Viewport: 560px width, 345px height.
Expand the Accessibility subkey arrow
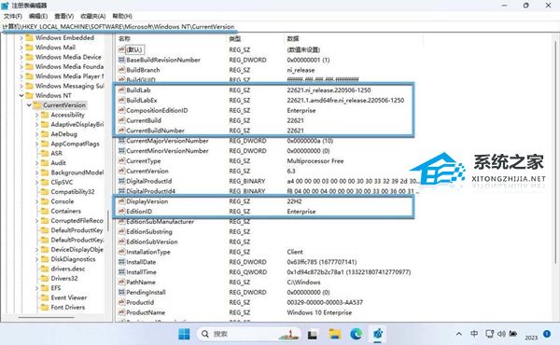[x=36, y=115]
